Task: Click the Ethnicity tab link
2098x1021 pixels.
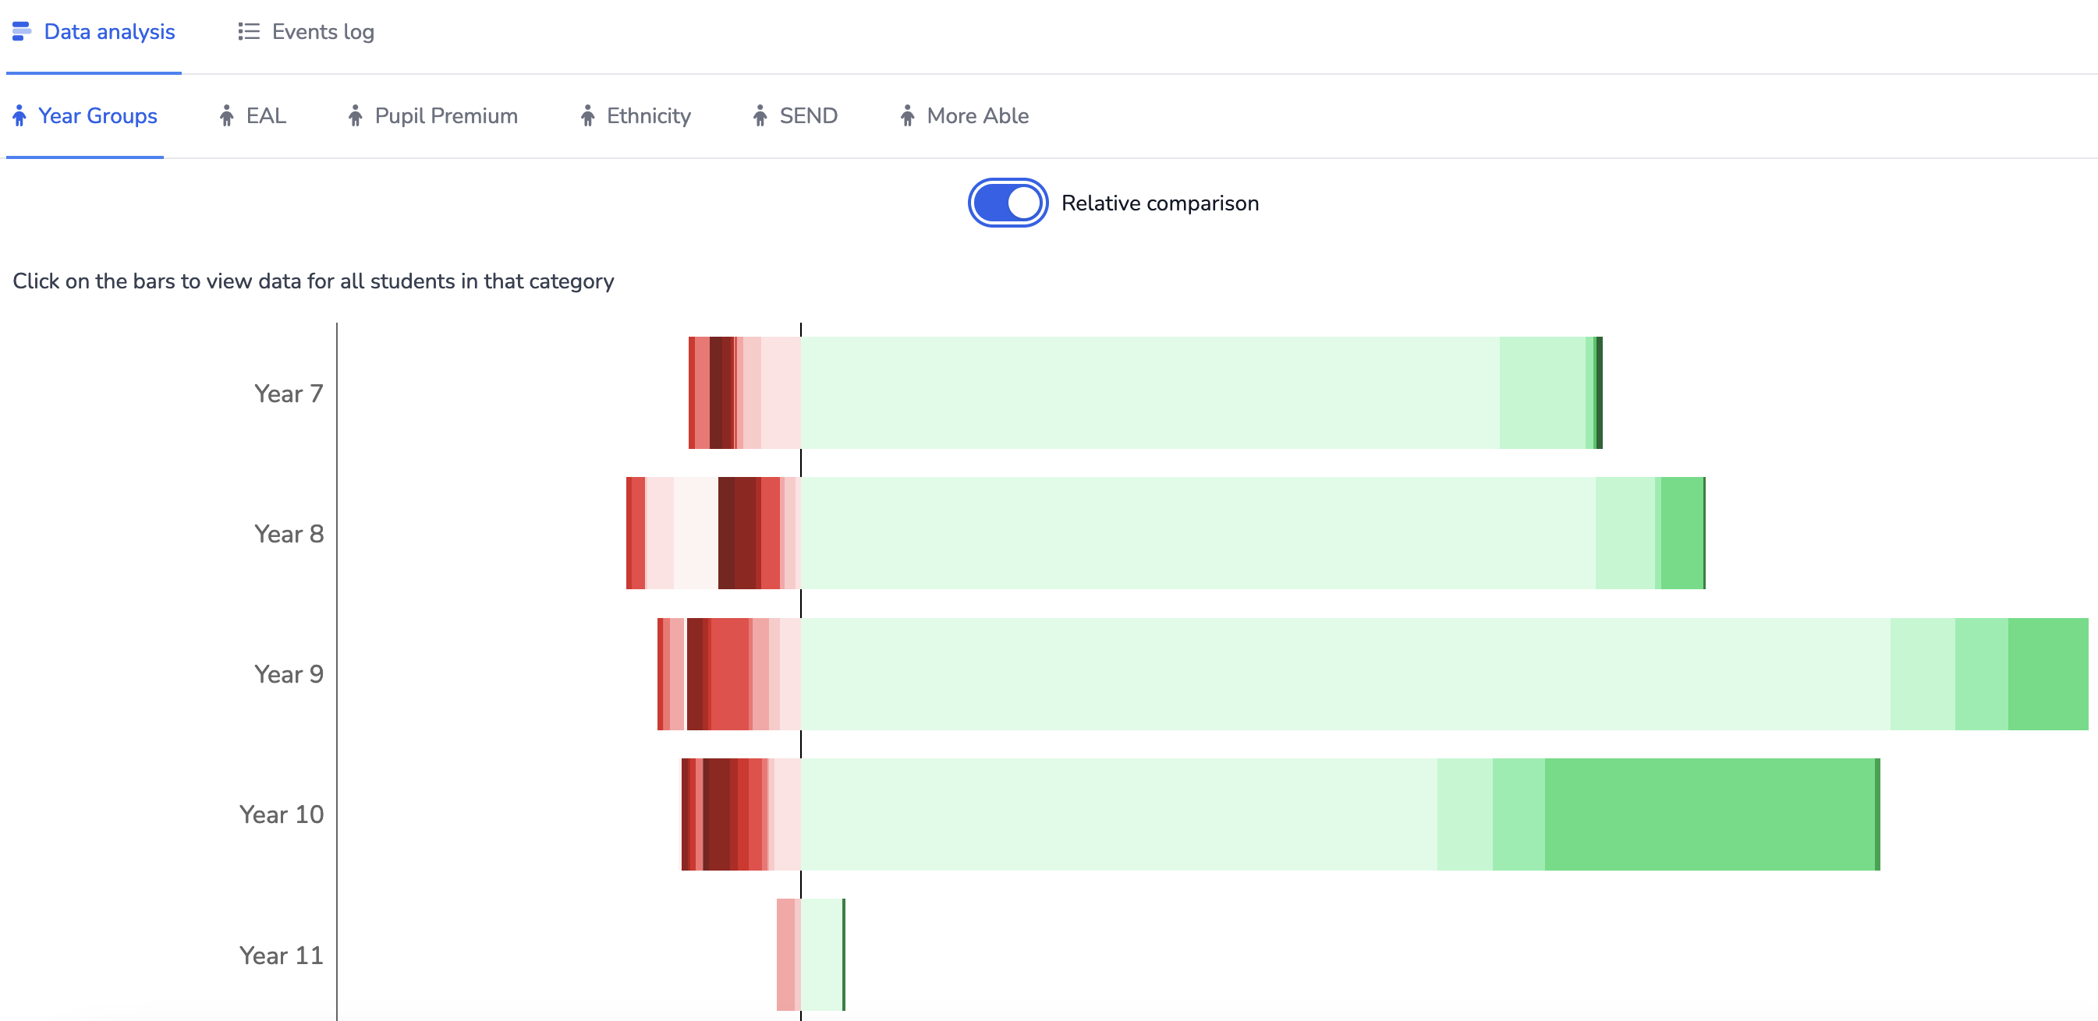Action: [x=649, y=116]
